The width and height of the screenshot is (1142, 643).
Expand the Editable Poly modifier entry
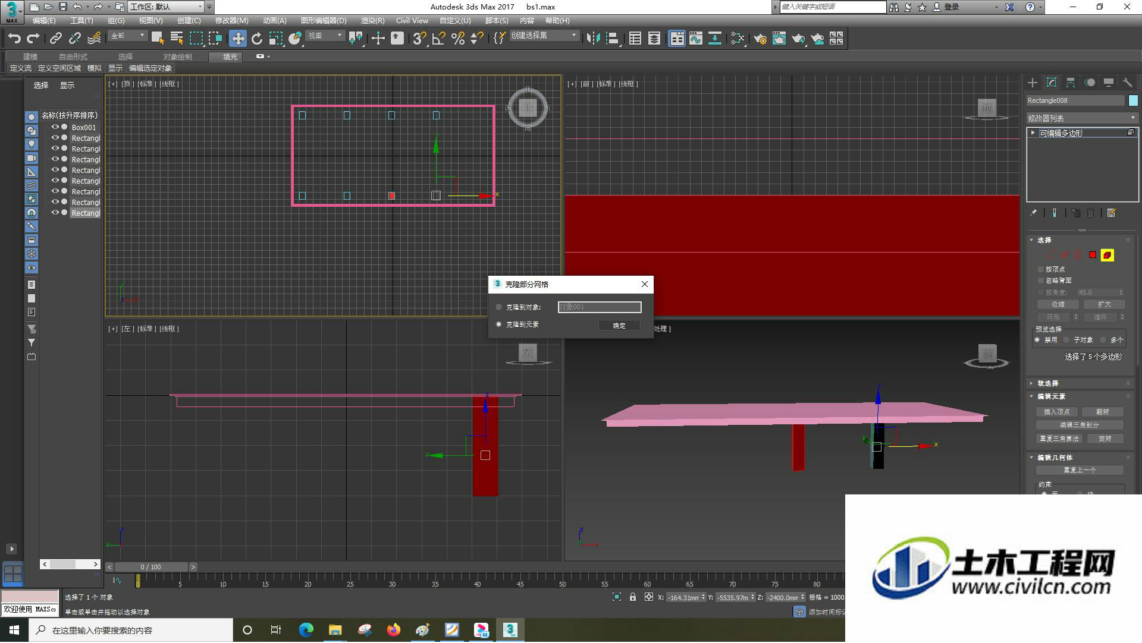click(1033, 133)
